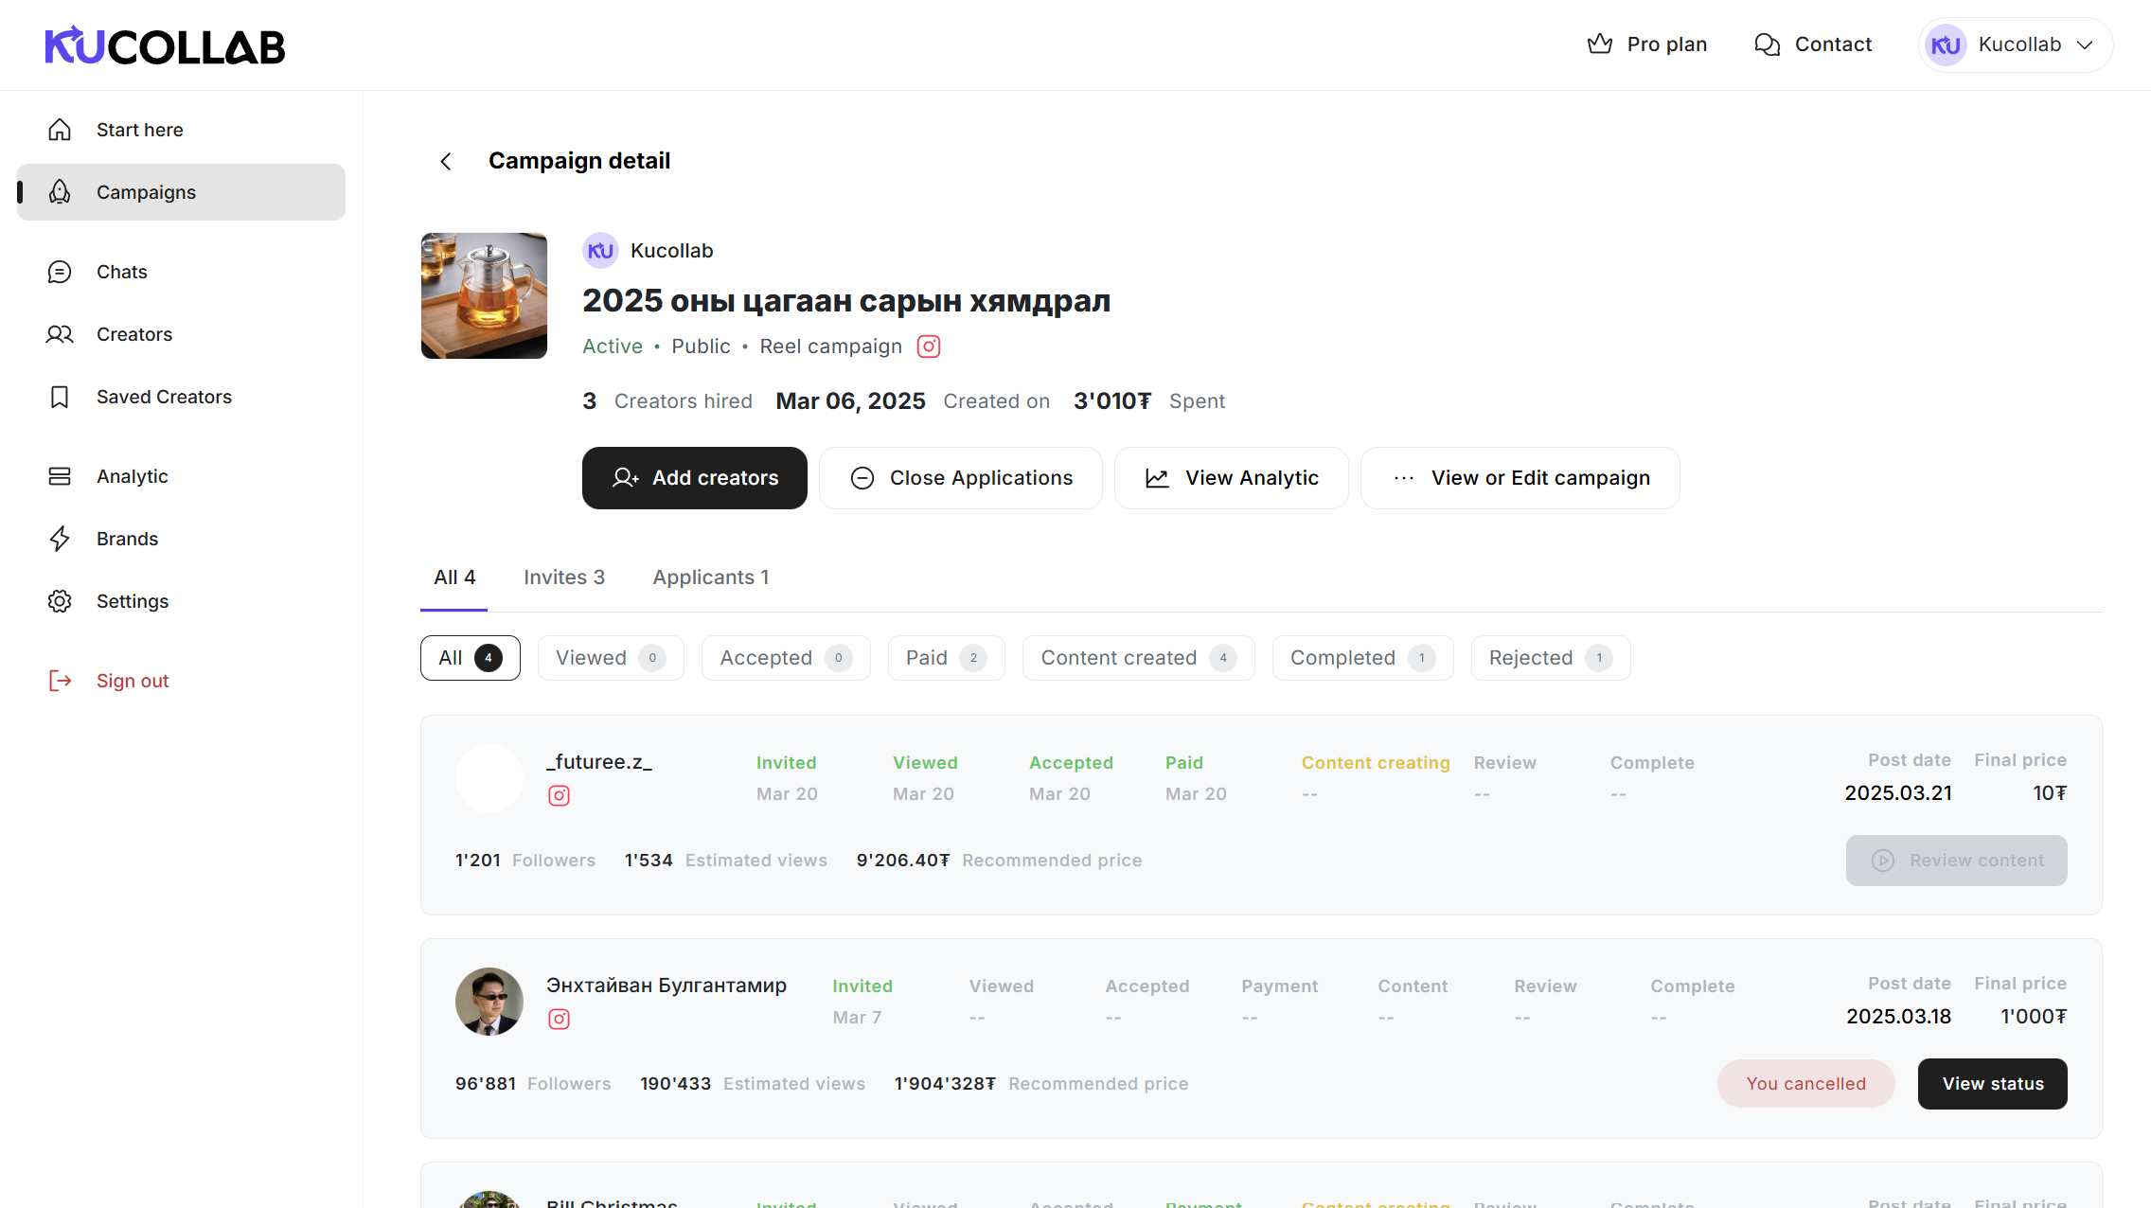The image size is (2151, 1208).
Task: Click post date 2025.03.21
Action: pyautogui.click(x=1898, y=793)
